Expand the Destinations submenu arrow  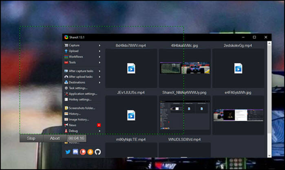(99, 82)
